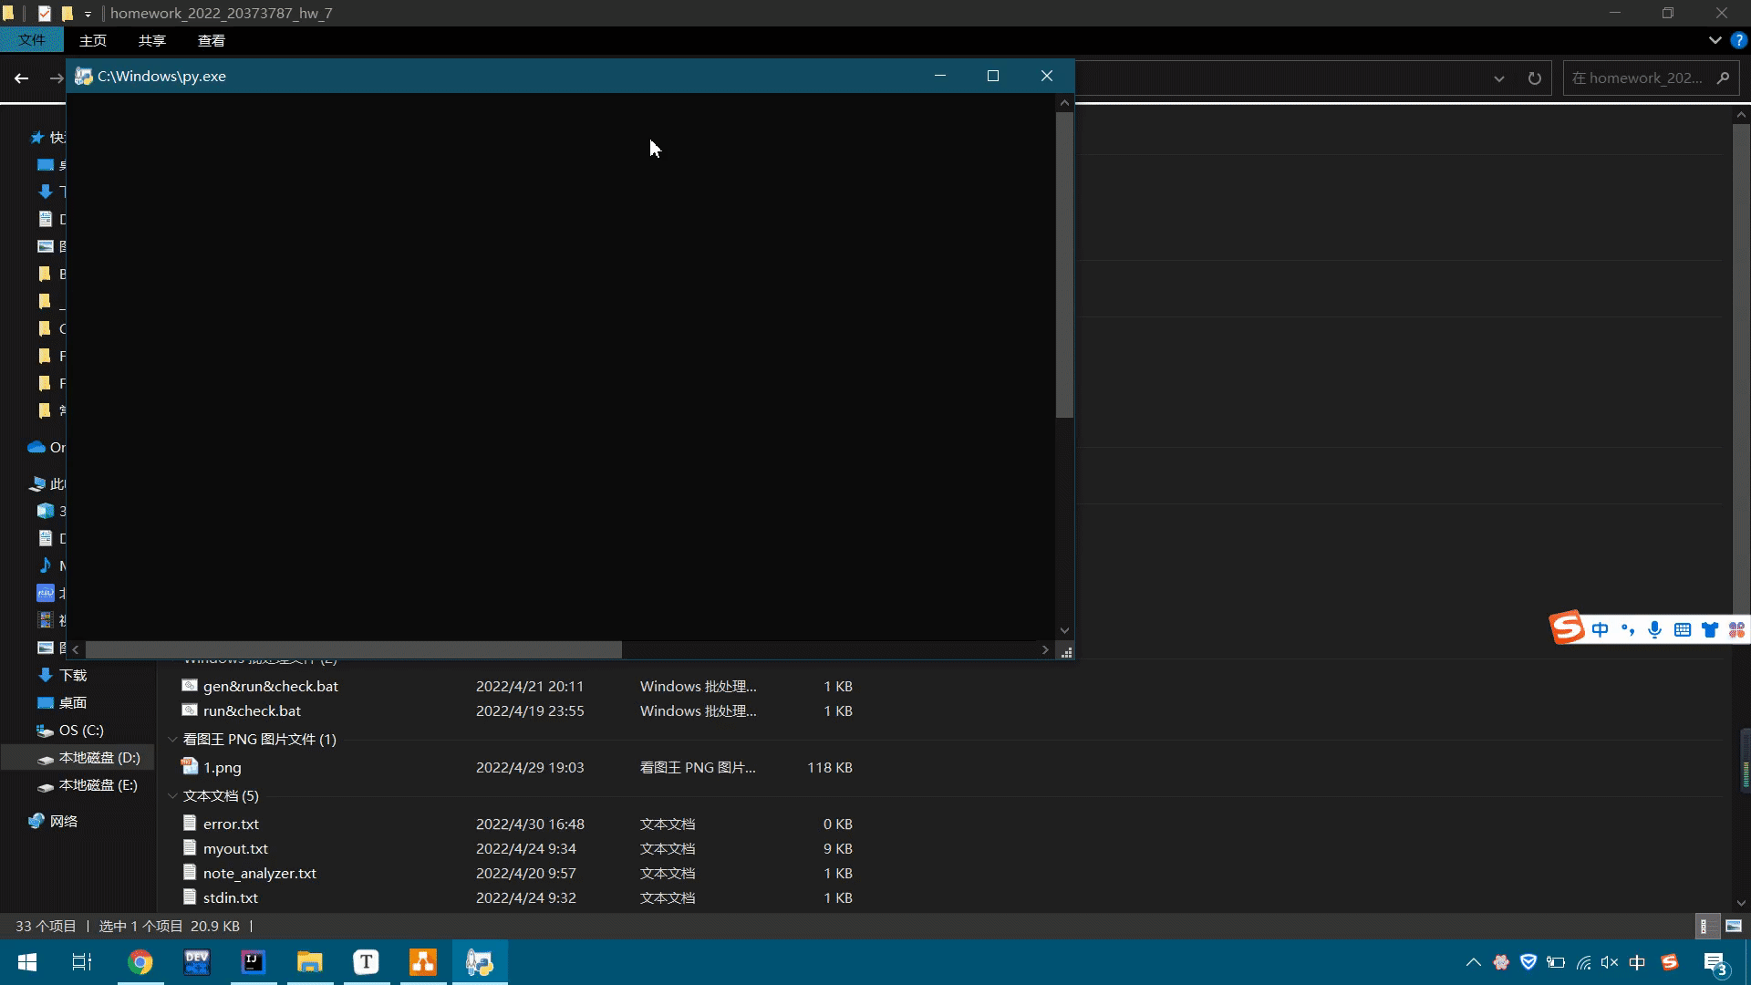
Task: Expand the 看图王 PNG 图片文件 group
Action: [x=172, y=739]
